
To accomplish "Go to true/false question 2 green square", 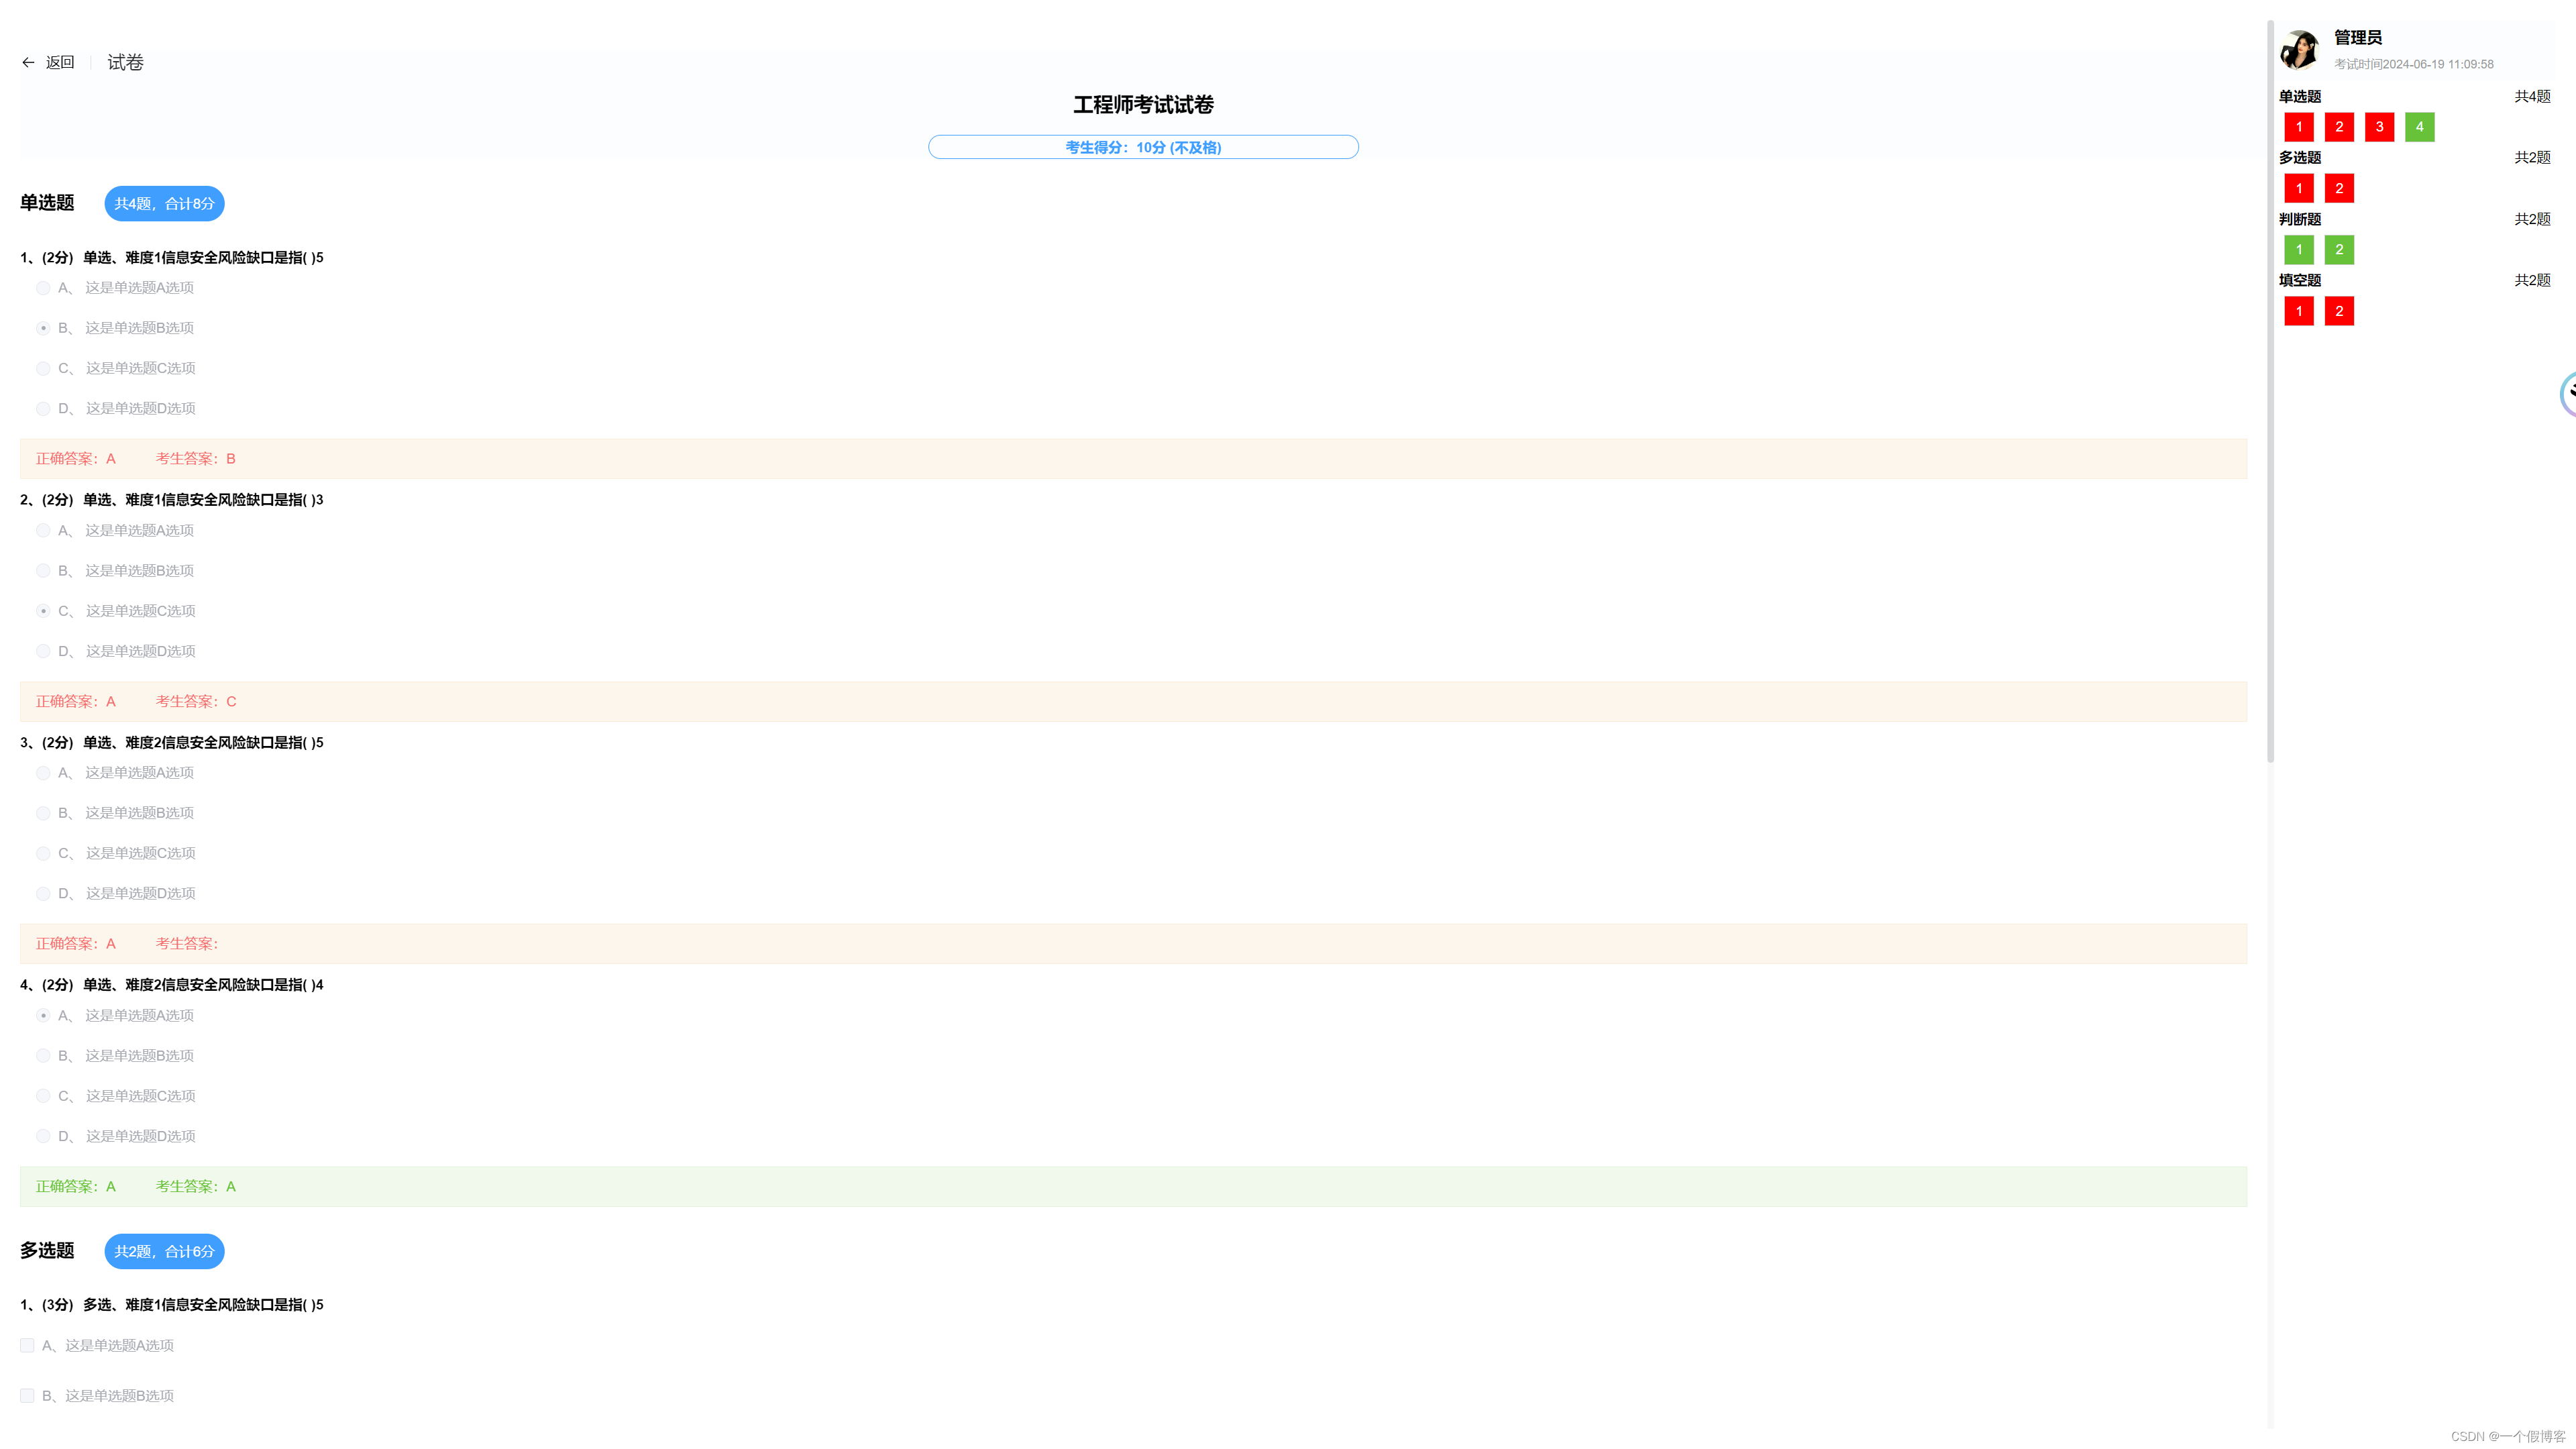I will point(2339,250).
